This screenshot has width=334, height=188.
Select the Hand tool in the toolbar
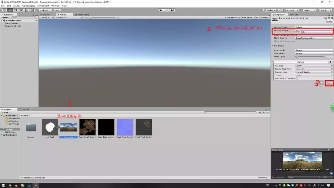4,10
